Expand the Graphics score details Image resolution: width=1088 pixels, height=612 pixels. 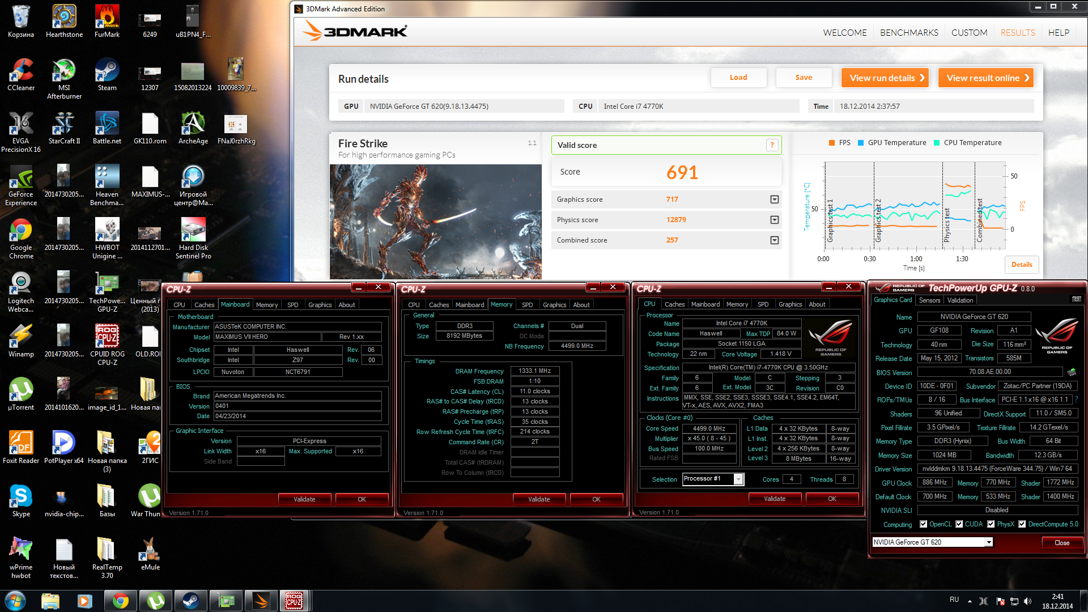(x=775, y=199)
